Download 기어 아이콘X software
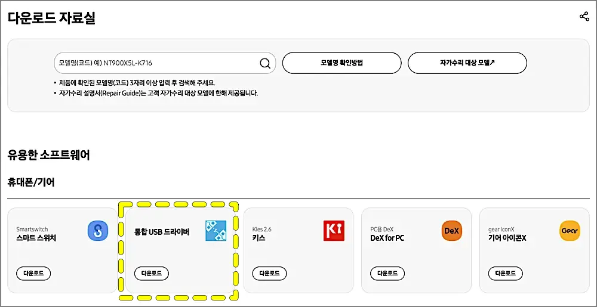 coord(506,273)
